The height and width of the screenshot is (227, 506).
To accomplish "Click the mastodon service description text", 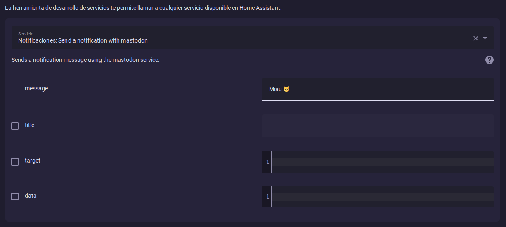I will pos(85,60).
